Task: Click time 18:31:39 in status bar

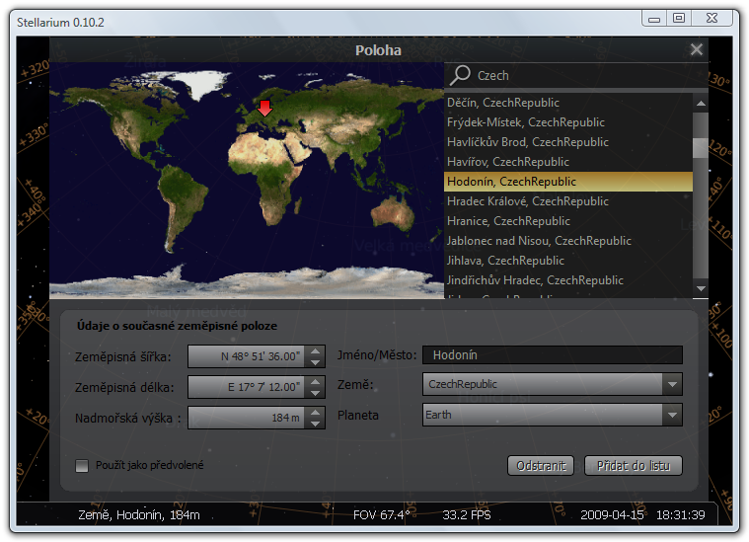Action: (680, 514)
